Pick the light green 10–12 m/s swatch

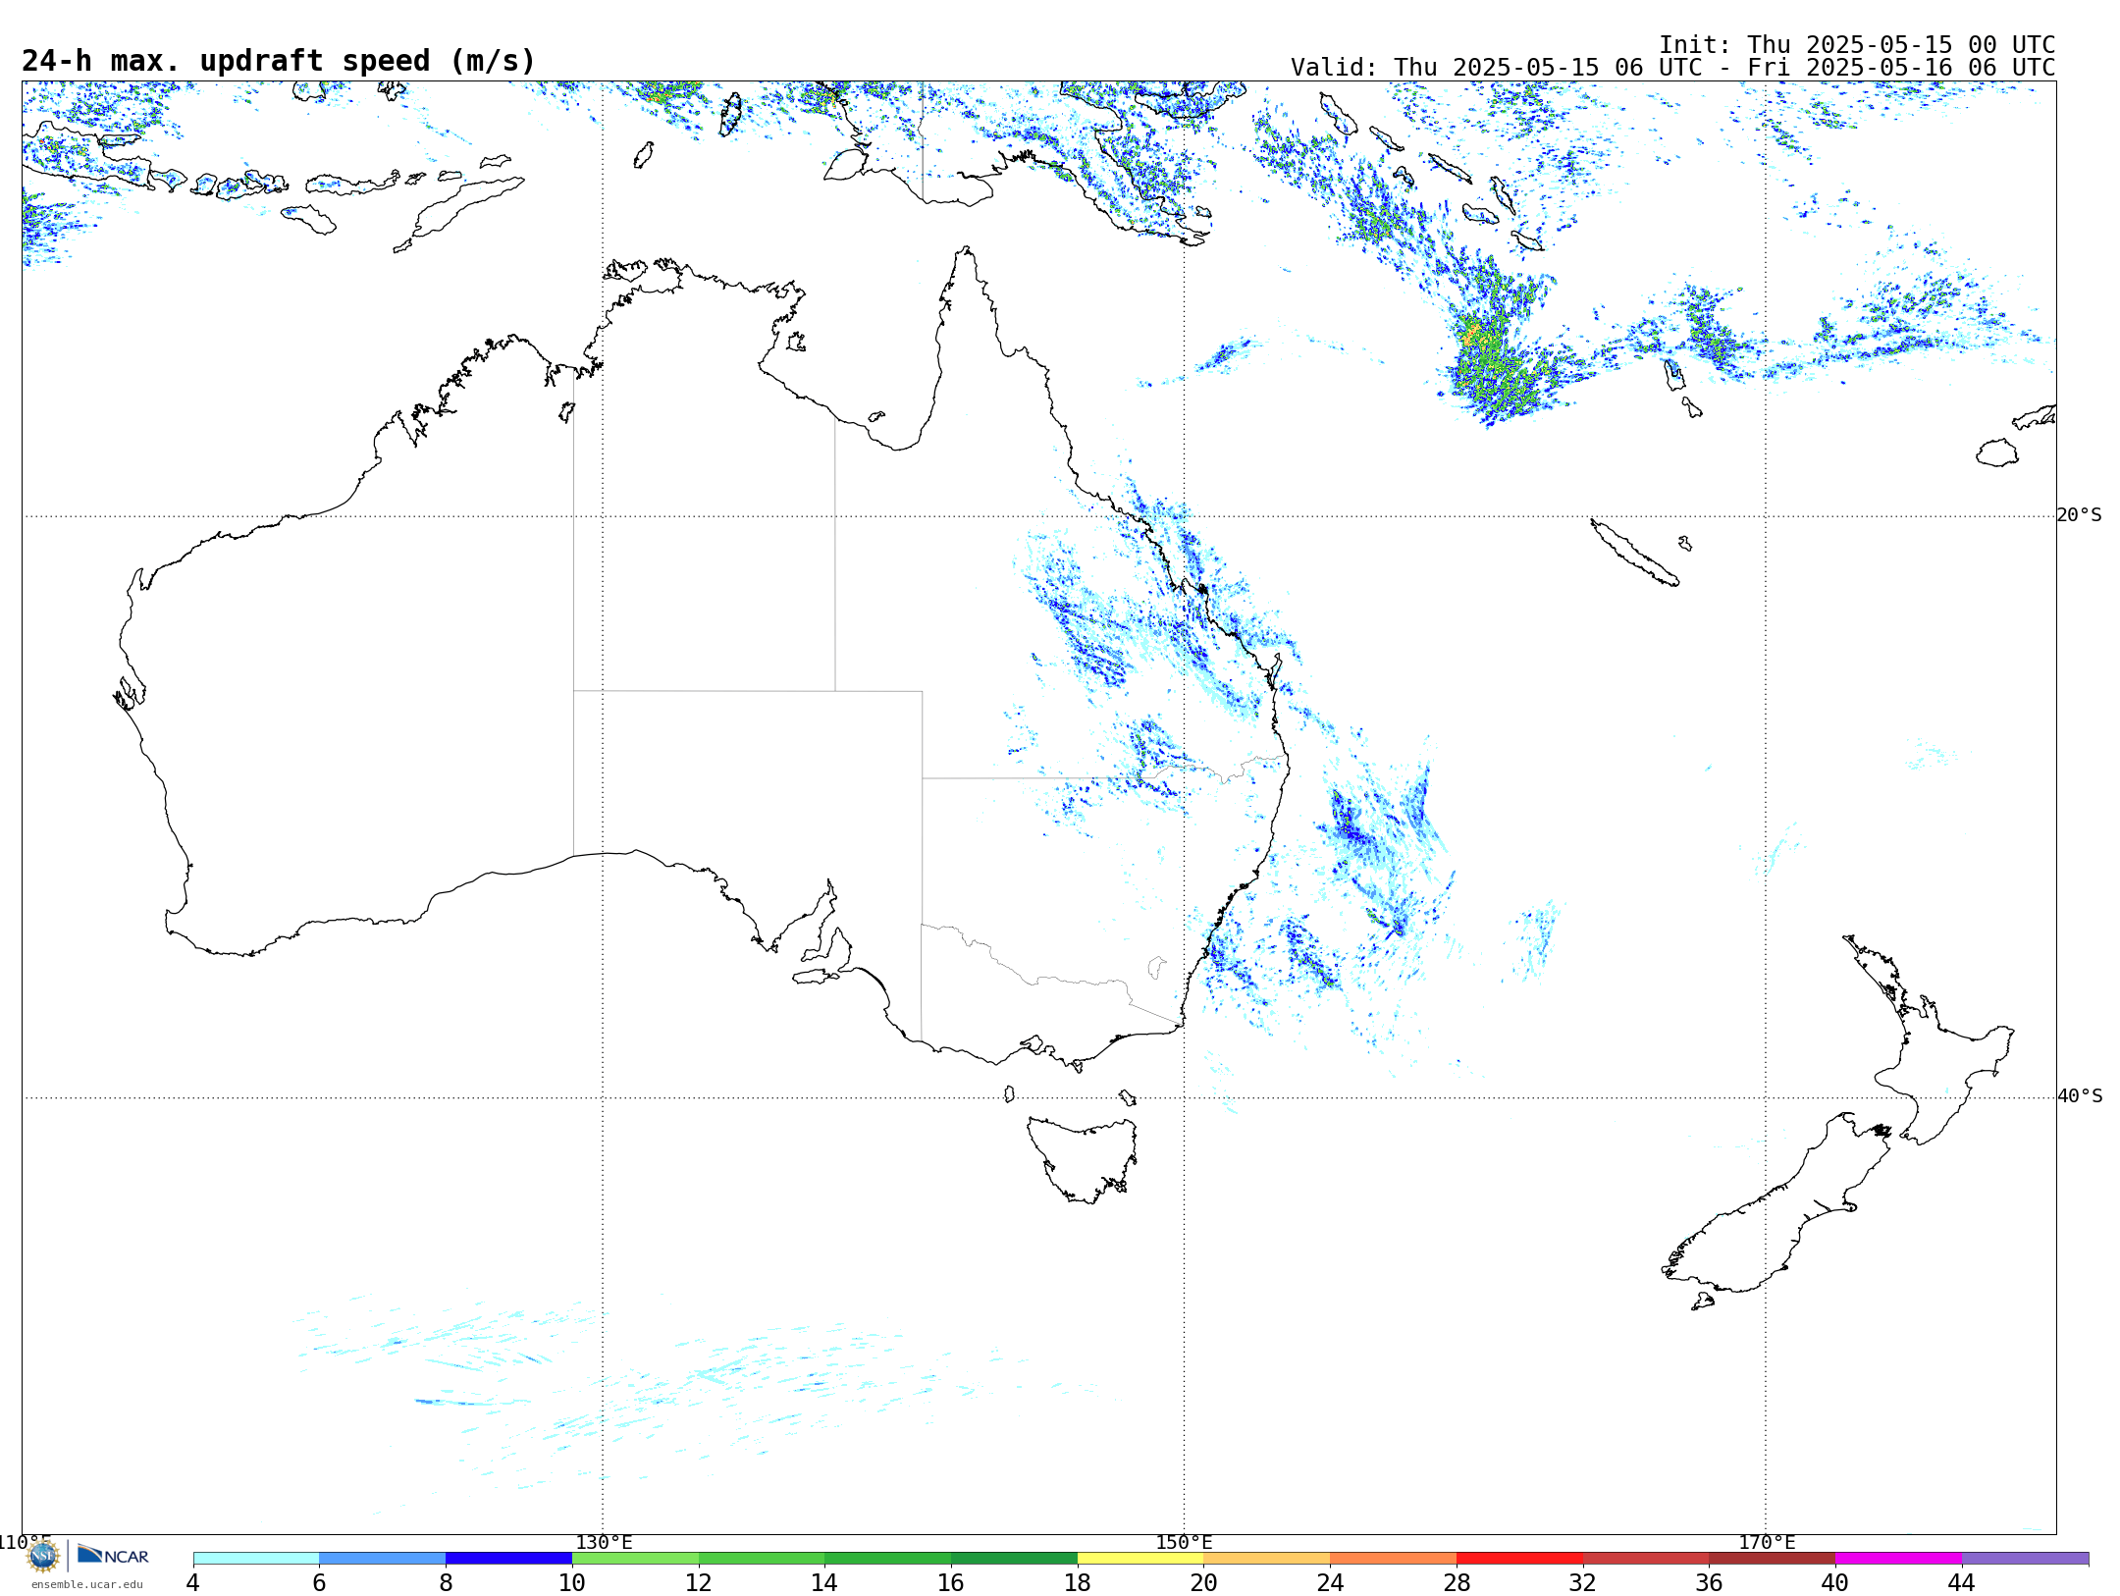coord(635,1559)
